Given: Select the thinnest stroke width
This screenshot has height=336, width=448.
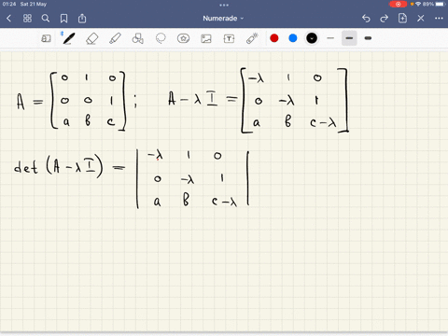Looking at the screenshot, I should (330, 38).
